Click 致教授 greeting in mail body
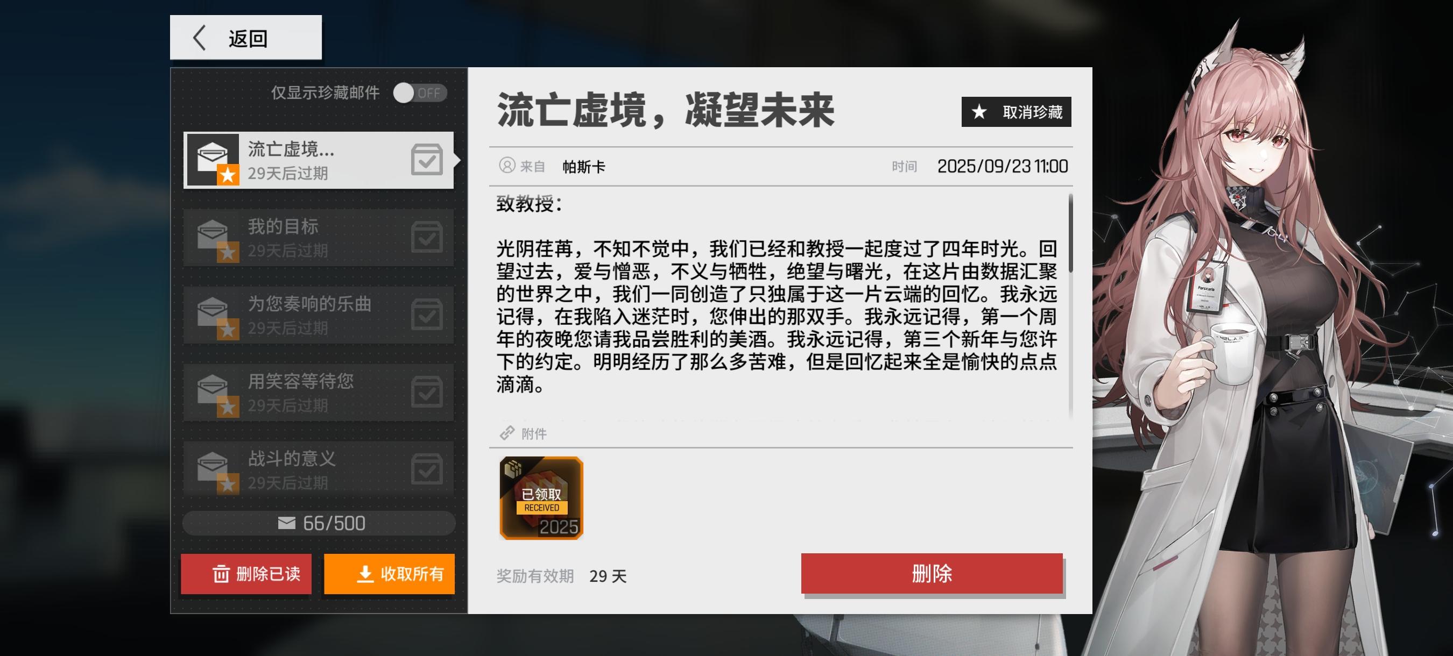 (529, 203)
